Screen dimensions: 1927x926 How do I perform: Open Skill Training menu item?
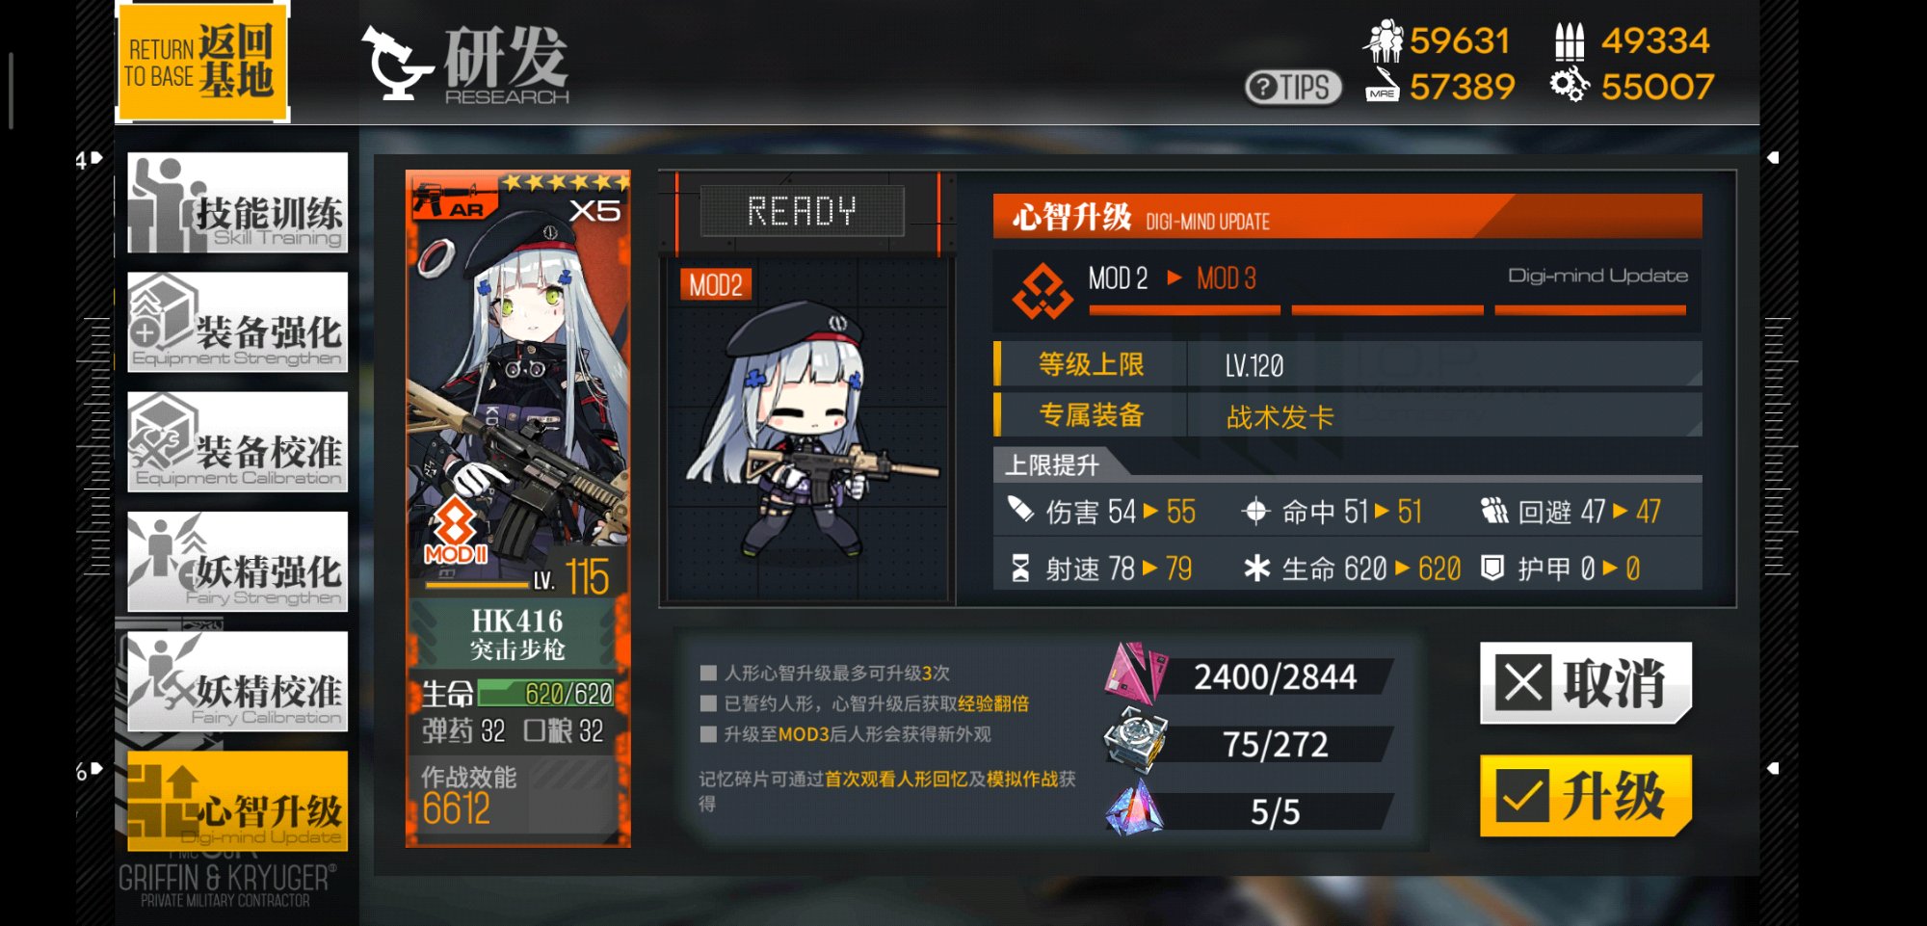coord(237,203)
